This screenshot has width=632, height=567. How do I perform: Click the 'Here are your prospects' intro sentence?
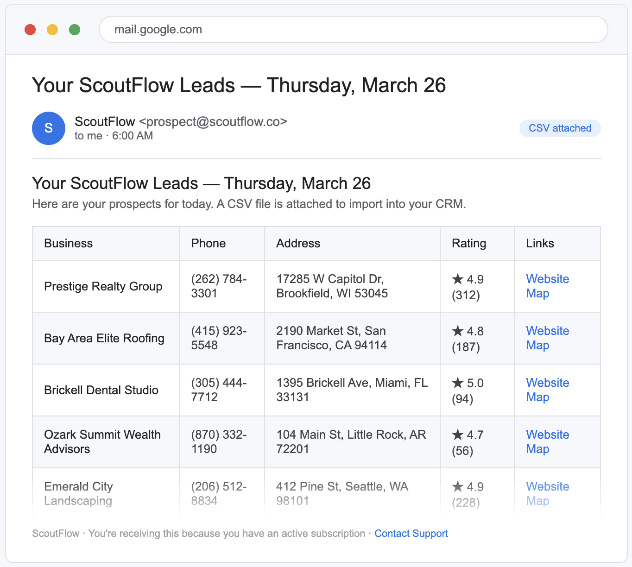(249, 204)
